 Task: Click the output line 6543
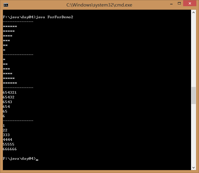pos(7,102)
